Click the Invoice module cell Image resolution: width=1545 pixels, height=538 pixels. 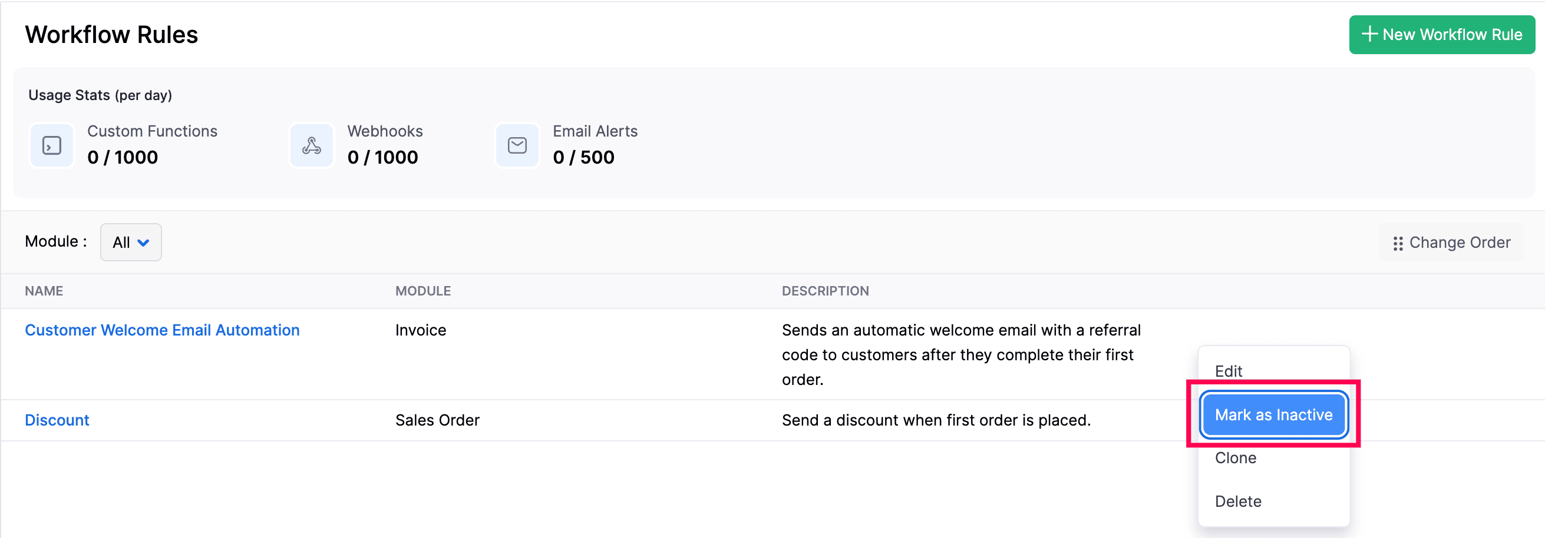(421, 330)
